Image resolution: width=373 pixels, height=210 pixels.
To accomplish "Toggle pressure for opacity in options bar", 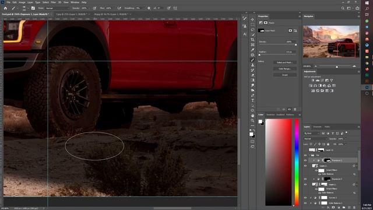I will (94, 8).
